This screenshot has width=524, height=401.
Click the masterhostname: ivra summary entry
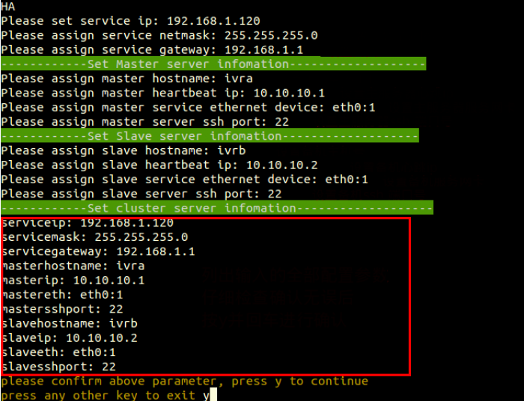click(x=73, y=266)
